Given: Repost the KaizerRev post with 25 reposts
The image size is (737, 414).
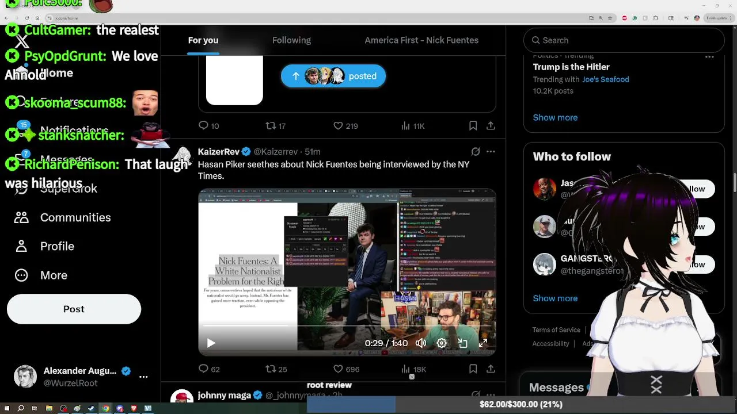Looking at the screenshot, I should tap(276, 369).
